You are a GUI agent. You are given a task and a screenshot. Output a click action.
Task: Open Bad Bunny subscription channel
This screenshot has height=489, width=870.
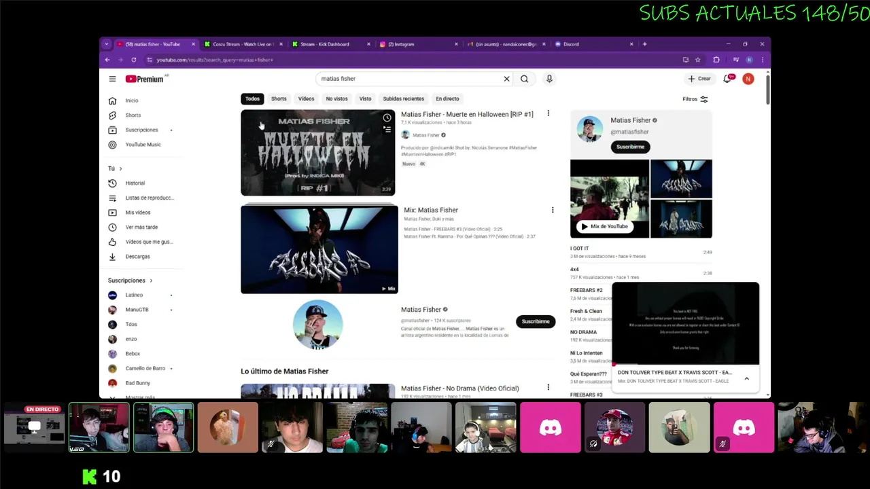click(137, 383)
